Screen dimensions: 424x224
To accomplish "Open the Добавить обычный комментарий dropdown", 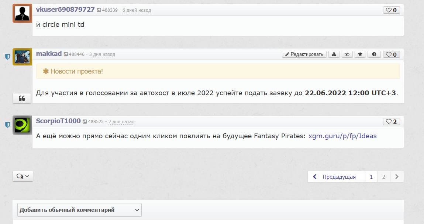I will pyautogui.click(x=79, y=210).
